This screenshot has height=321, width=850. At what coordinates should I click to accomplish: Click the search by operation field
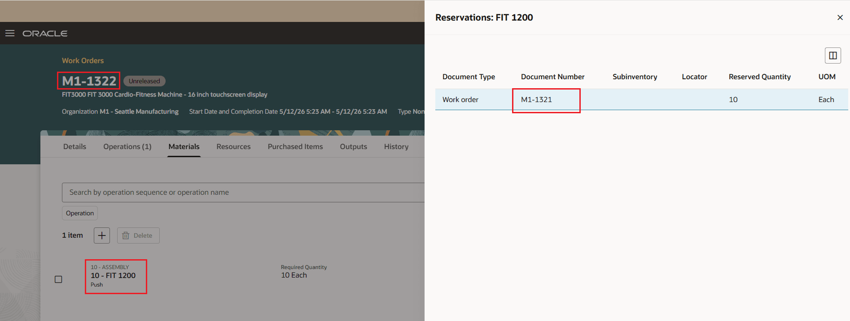click(243, 193)
